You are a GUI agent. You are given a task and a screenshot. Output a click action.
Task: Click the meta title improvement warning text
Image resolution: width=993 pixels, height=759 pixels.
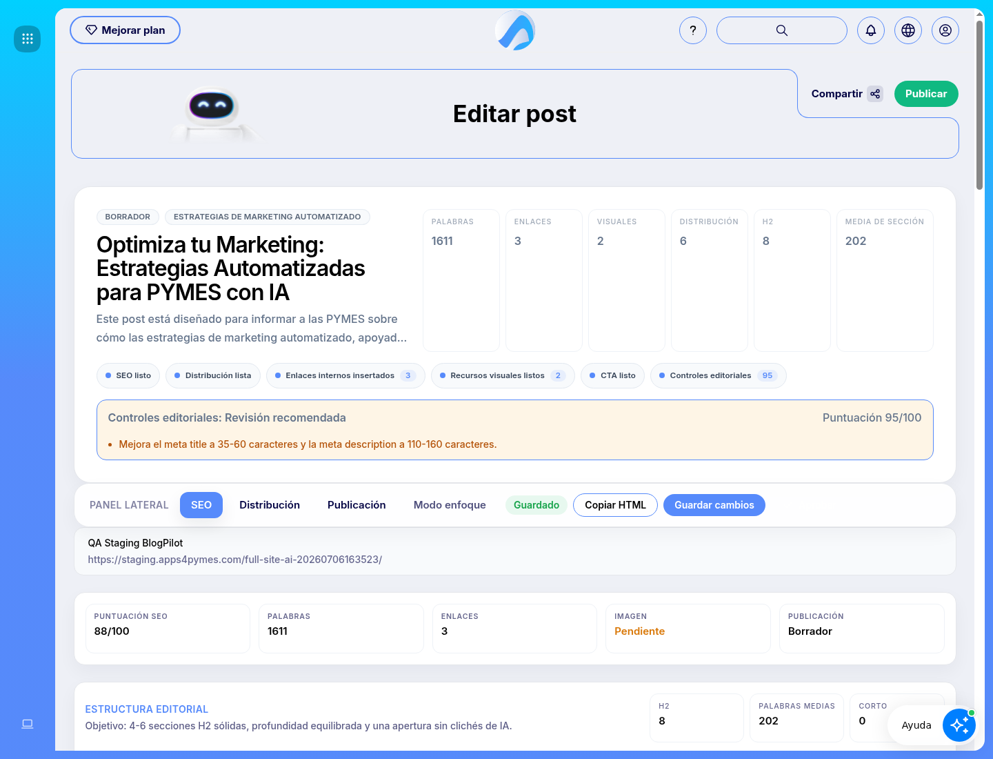[308, 444]
